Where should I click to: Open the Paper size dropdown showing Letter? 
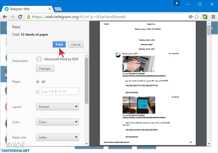pyautogui.click(x=57, y=137)
